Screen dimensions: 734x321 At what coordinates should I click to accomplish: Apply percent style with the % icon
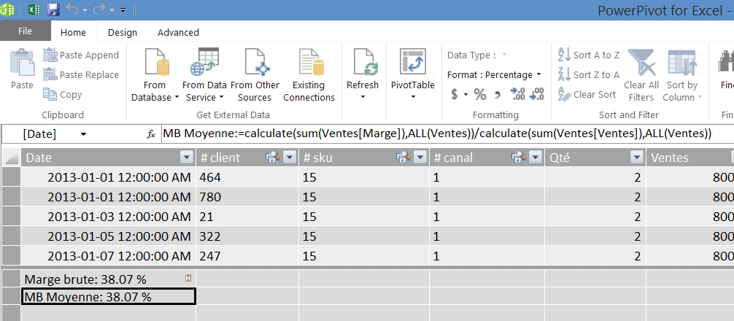[x=479, y=94]
